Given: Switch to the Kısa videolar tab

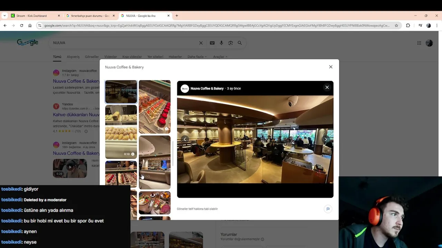Looking at the screenshot, I should tap(132, 57).
